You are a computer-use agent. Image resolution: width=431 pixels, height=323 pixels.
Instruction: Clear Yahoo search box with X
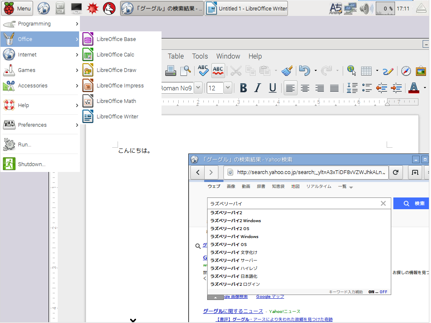(383, 203)
